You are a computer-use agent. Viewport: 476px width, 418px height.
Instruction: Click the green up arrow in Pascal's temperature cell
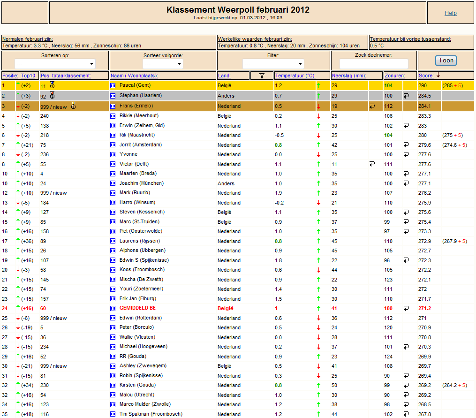tap(318, 86)
